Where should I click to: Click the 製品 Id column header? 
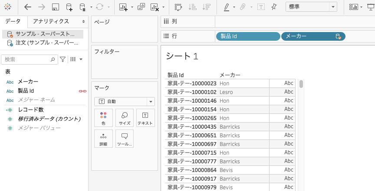point(175,75)
